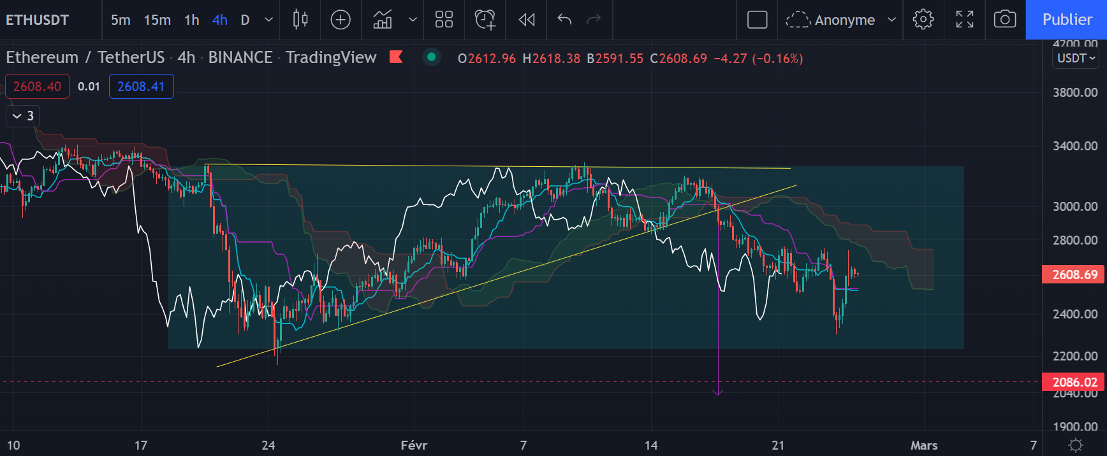Viewport: 1107px width, 456px height.
Task: Click the red sell price 2608.40
Action: pyautogui.click(x=37, y=87)
